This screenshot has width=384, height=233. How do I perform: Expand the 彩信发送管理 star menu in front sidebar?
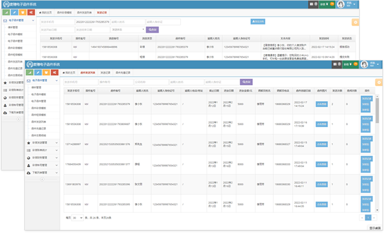coord(42,142)
